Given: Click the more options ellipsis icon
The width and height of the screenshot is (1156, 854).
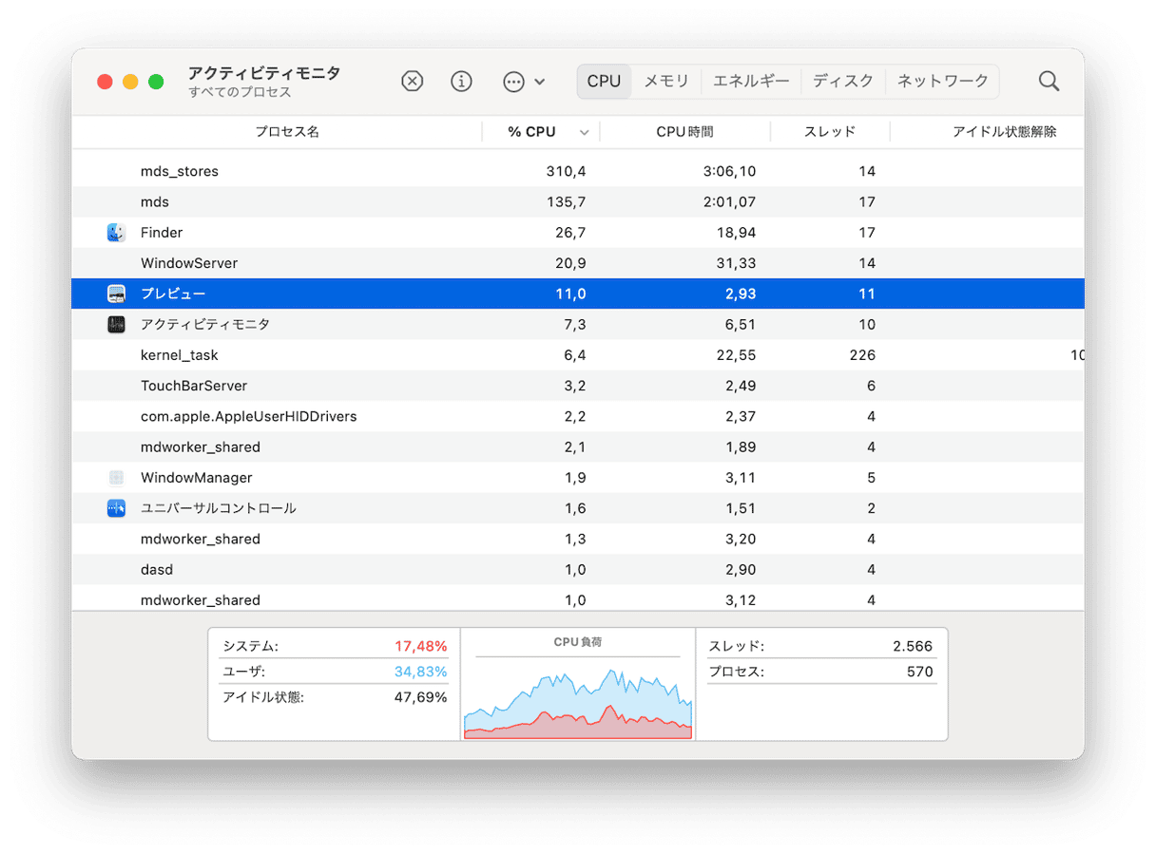Looking at the screenshot, I should pyautogui.click(x=513, y=82).
